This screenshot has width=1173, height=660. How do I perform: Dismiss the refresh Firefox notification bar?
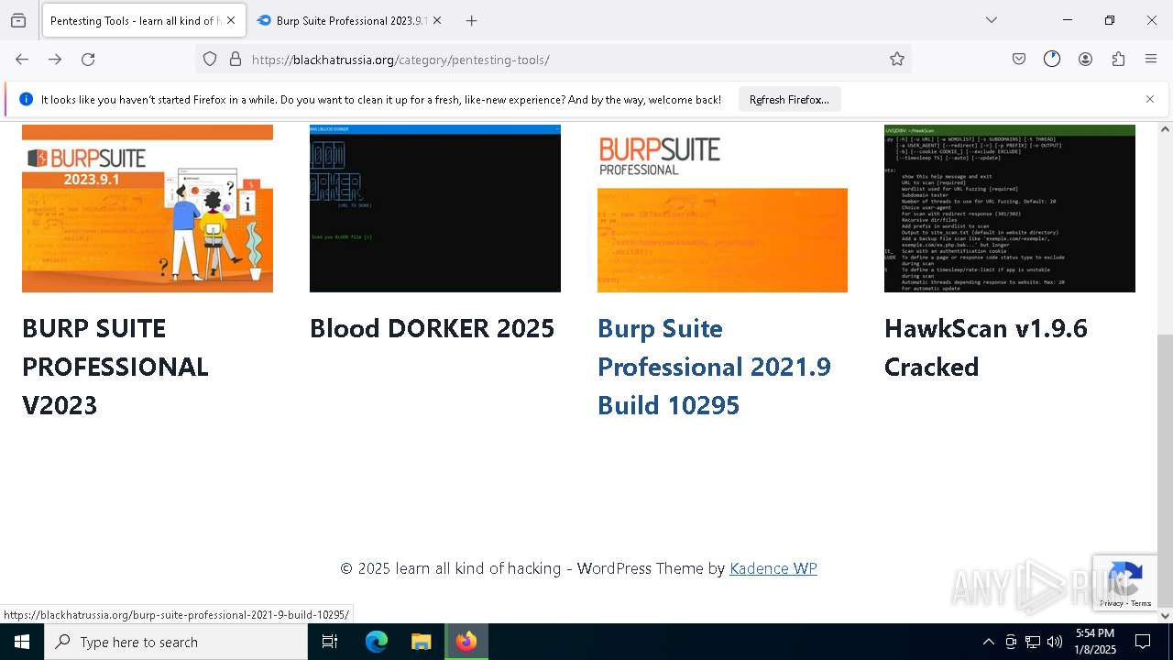click(x=1150, y=99)
